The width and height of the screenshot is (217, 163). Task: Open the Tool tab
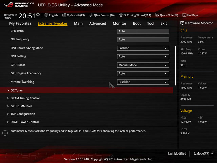[x=151, y=23]
